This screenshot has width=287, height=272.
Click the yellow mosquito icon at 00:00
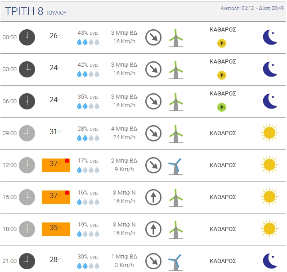point(222,43)
